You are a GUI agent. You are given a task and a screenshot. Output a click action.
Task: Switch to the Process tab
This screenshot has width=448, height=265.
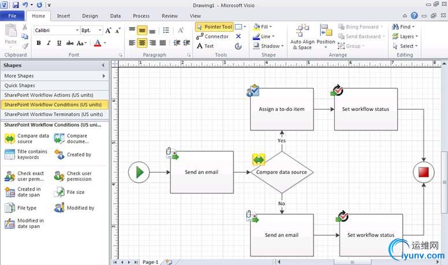tap(141, 16)
